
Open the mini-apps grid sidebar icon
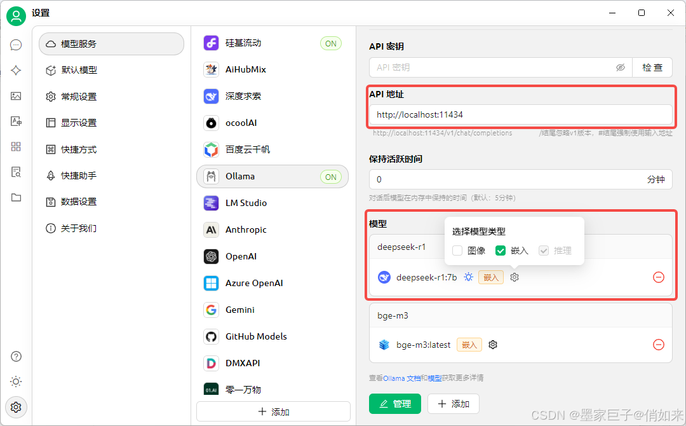click(16, 147)
